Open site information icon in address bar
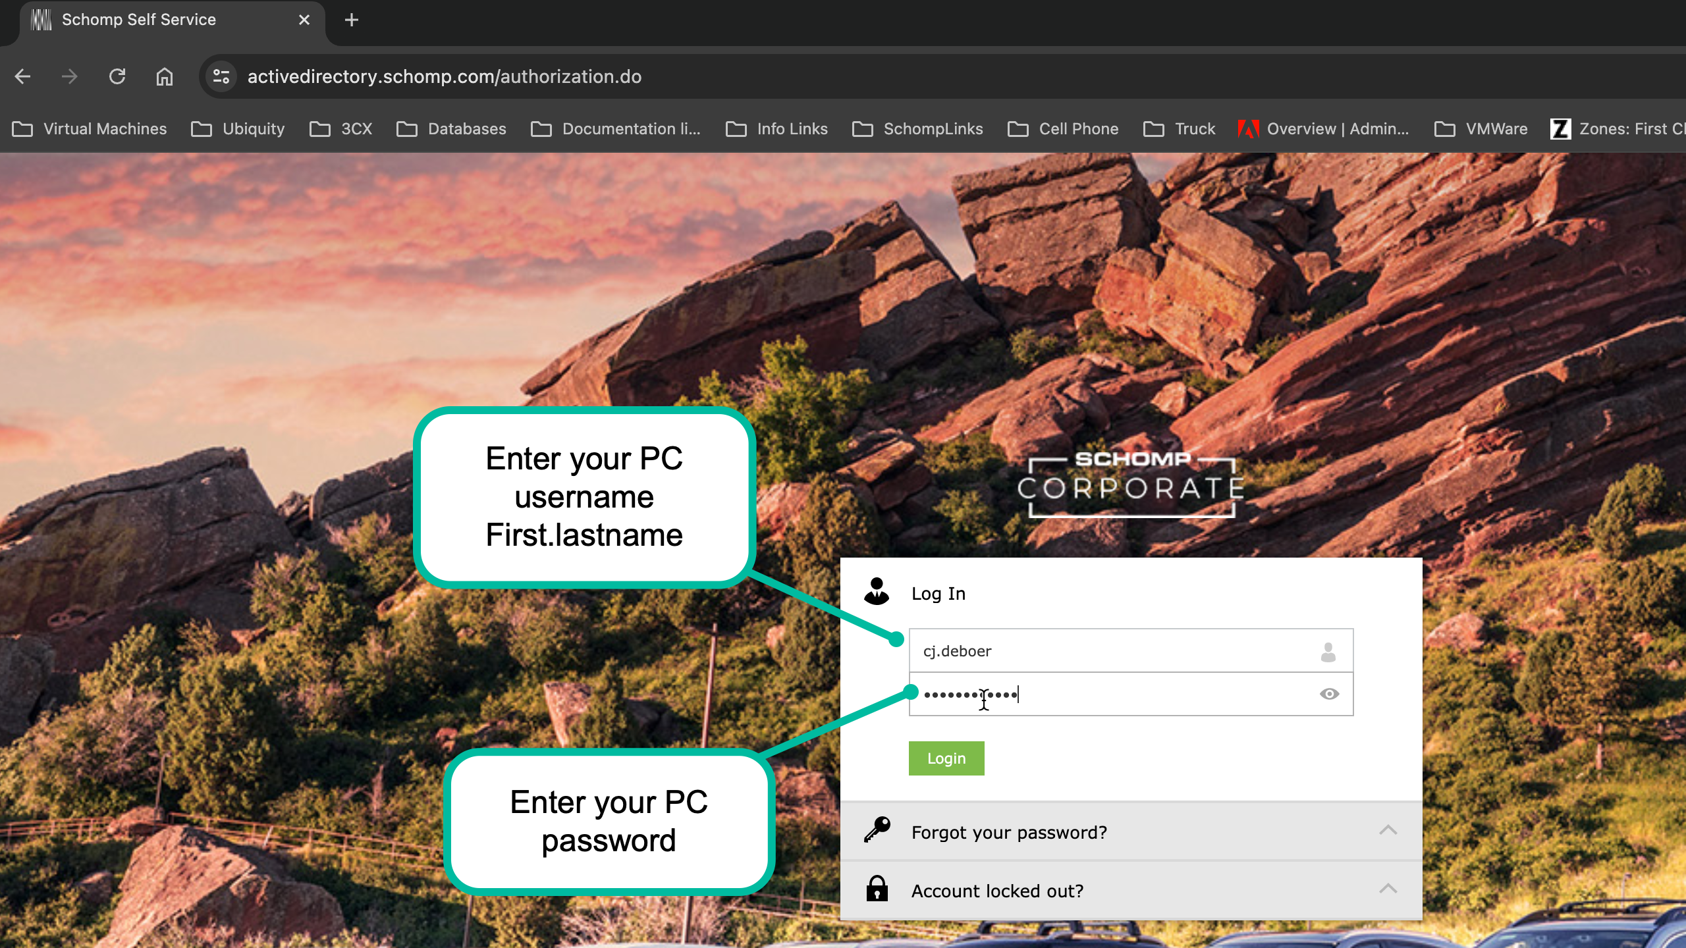This screenshot has height=948, width=1686. (x=221, y=76)
